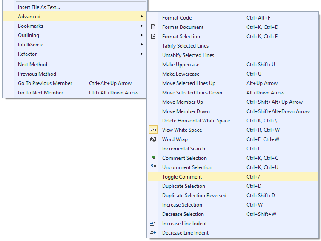Click the Ctrl+K, Ctrl+\ shortcut label
The width and height of the screenshot is (321, 241).
(262, 121)
